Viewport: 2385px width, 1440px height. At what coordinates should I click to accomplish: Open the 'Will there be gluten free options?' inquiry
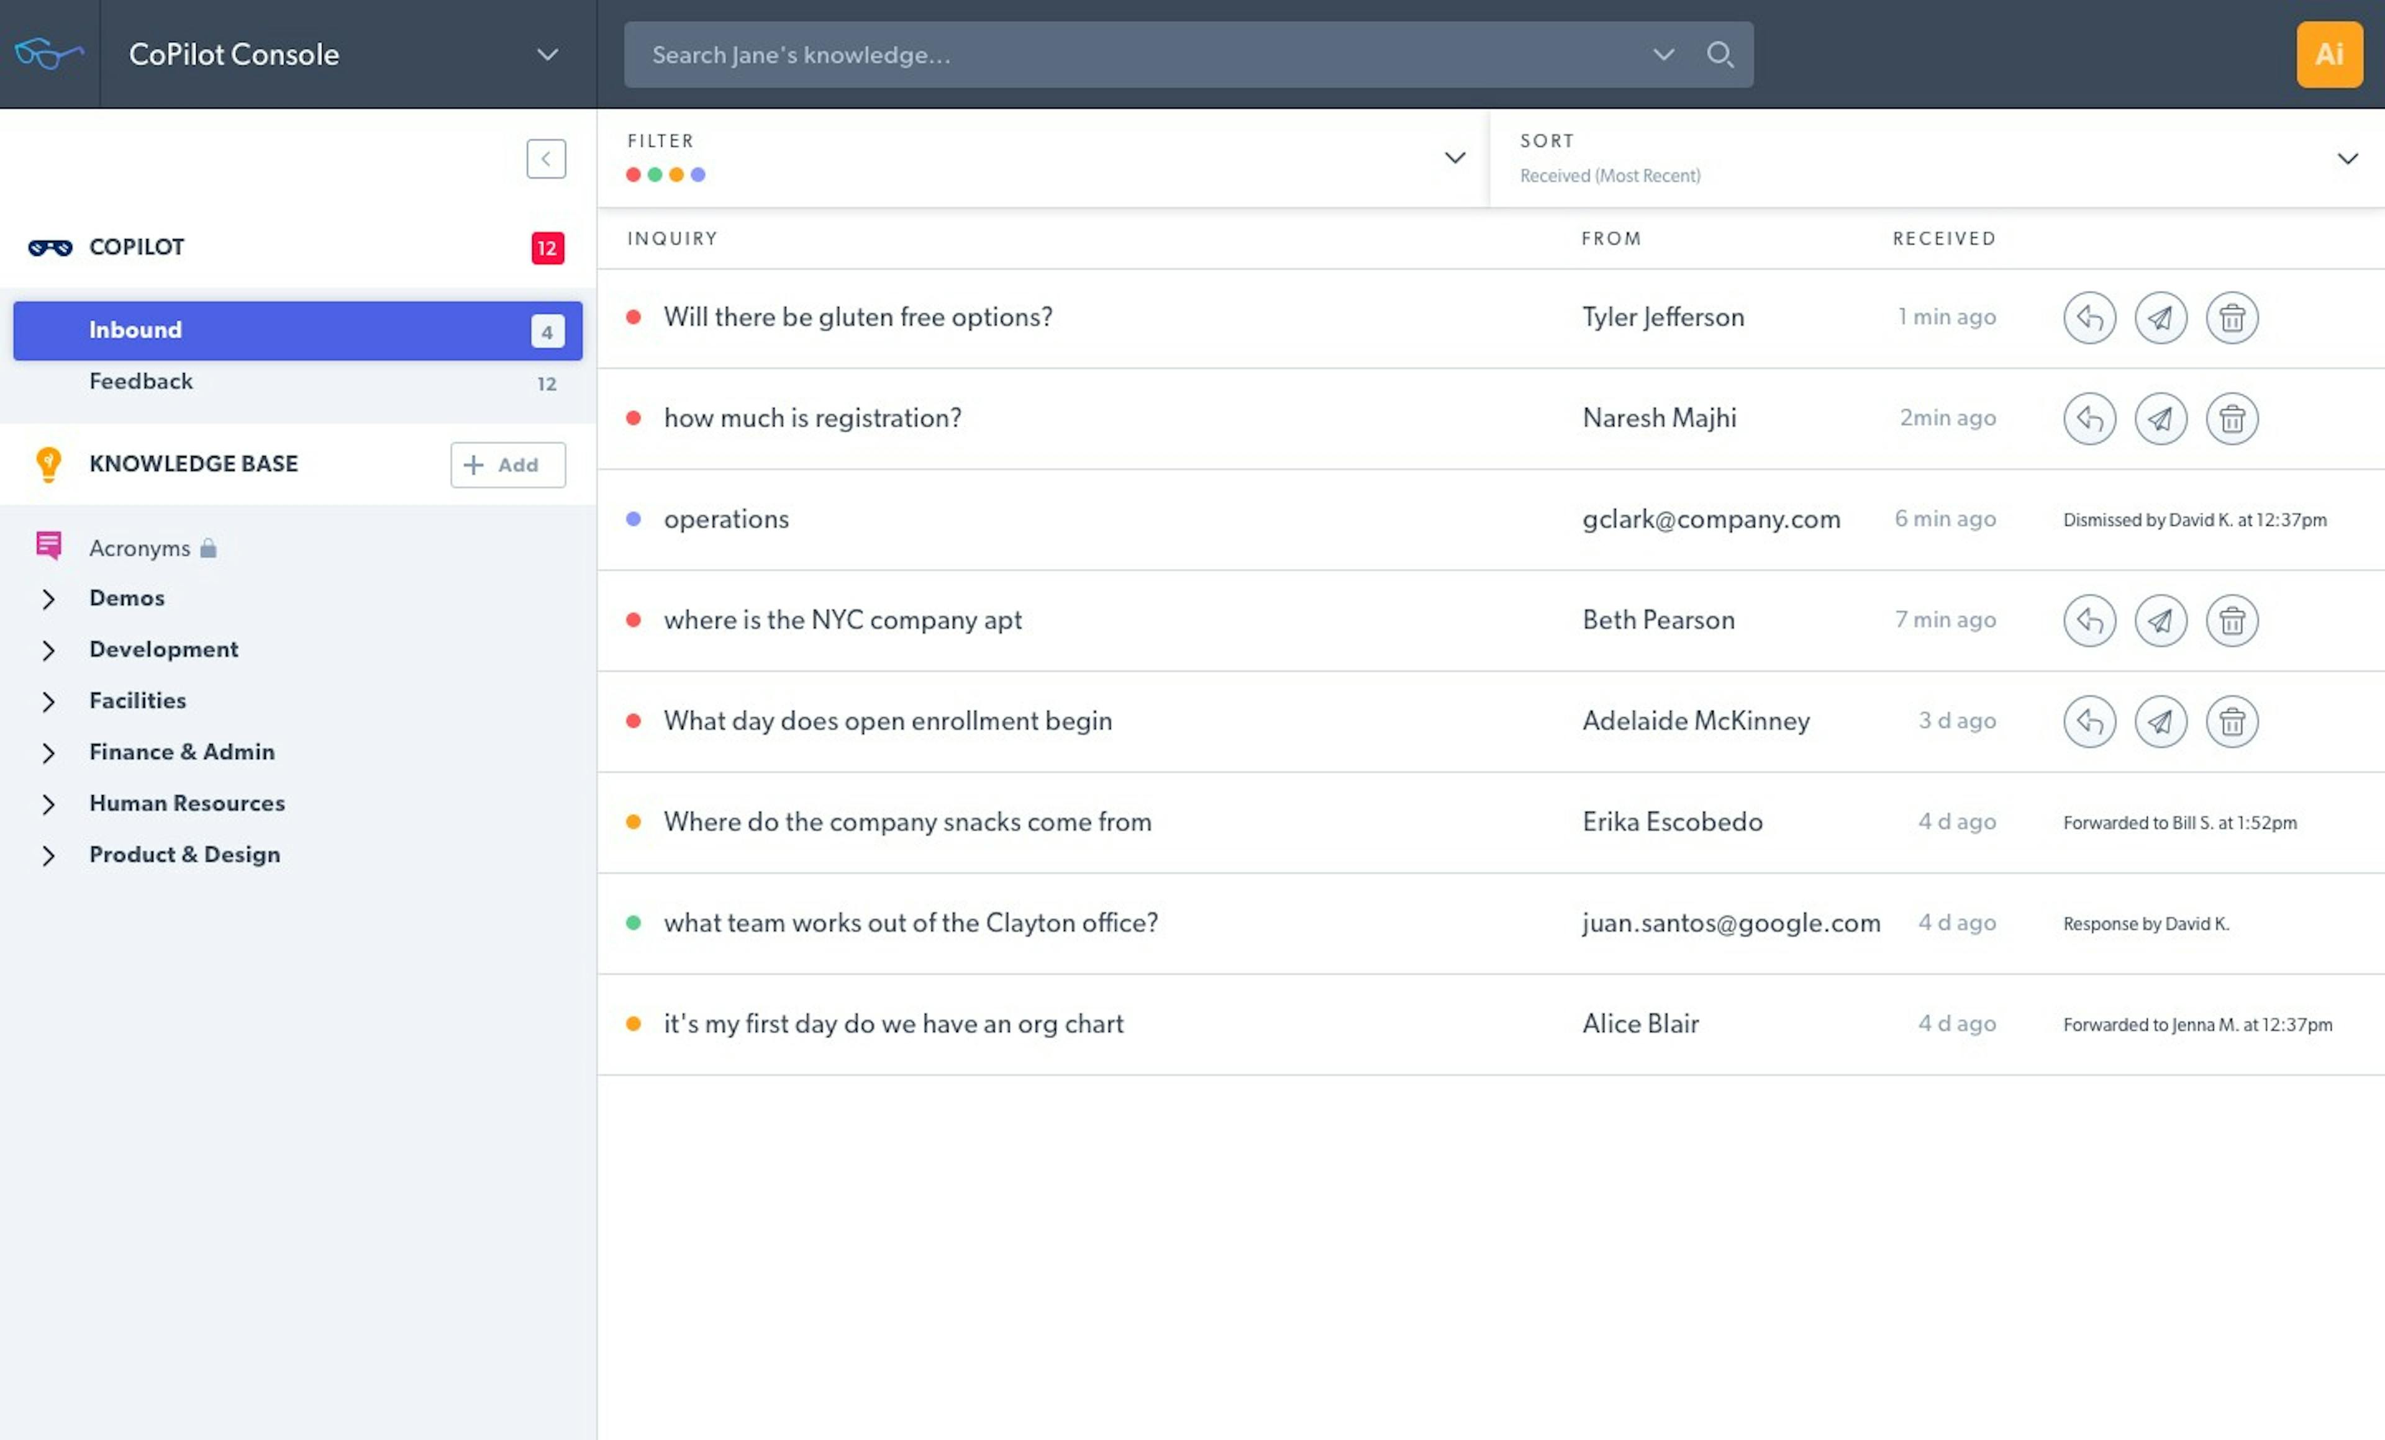click(858, 317)
